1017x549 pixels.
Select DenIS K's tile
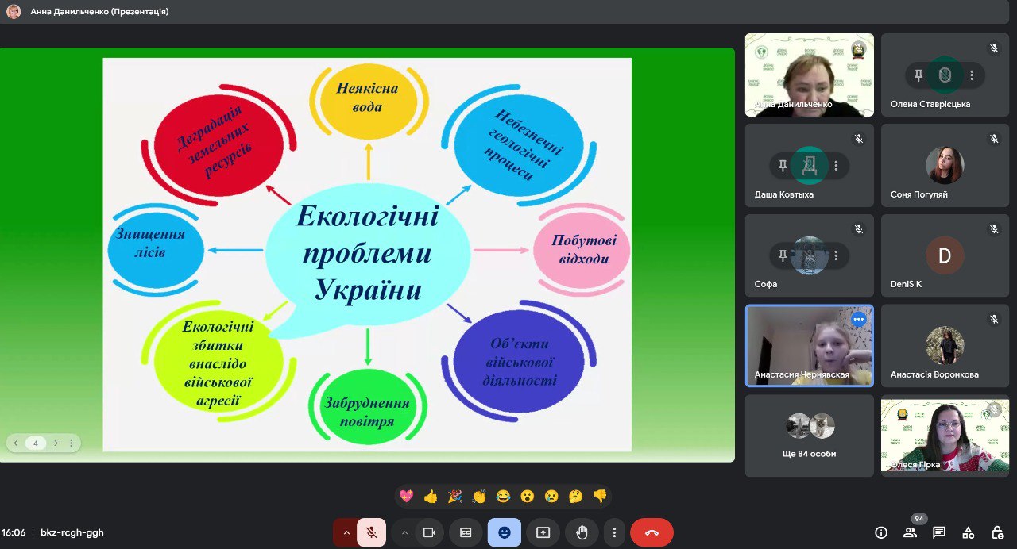(x=945, y=255)
